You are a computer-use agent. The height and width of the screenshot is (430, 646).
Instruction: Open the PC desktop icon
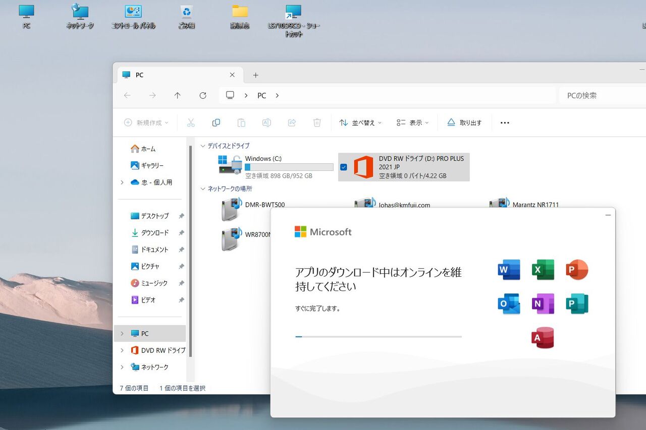(x=26, y=16)
